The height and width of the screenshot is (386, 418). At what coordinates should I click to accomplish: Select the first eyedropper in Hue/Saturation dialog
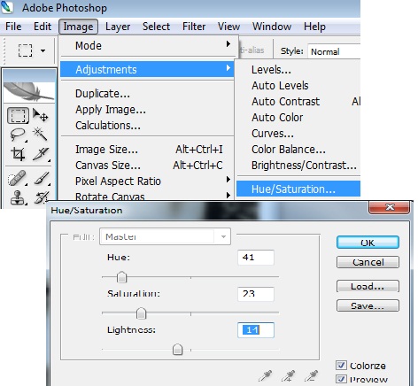coord(265,375)
